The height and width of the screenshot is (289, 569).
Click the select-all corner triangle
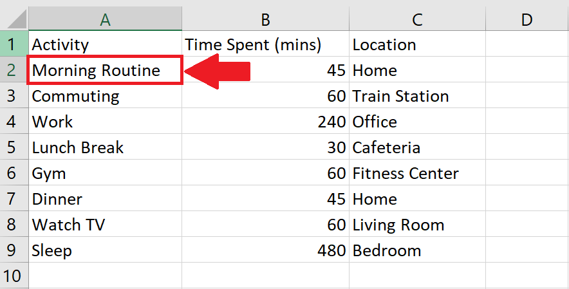[17, 19]
